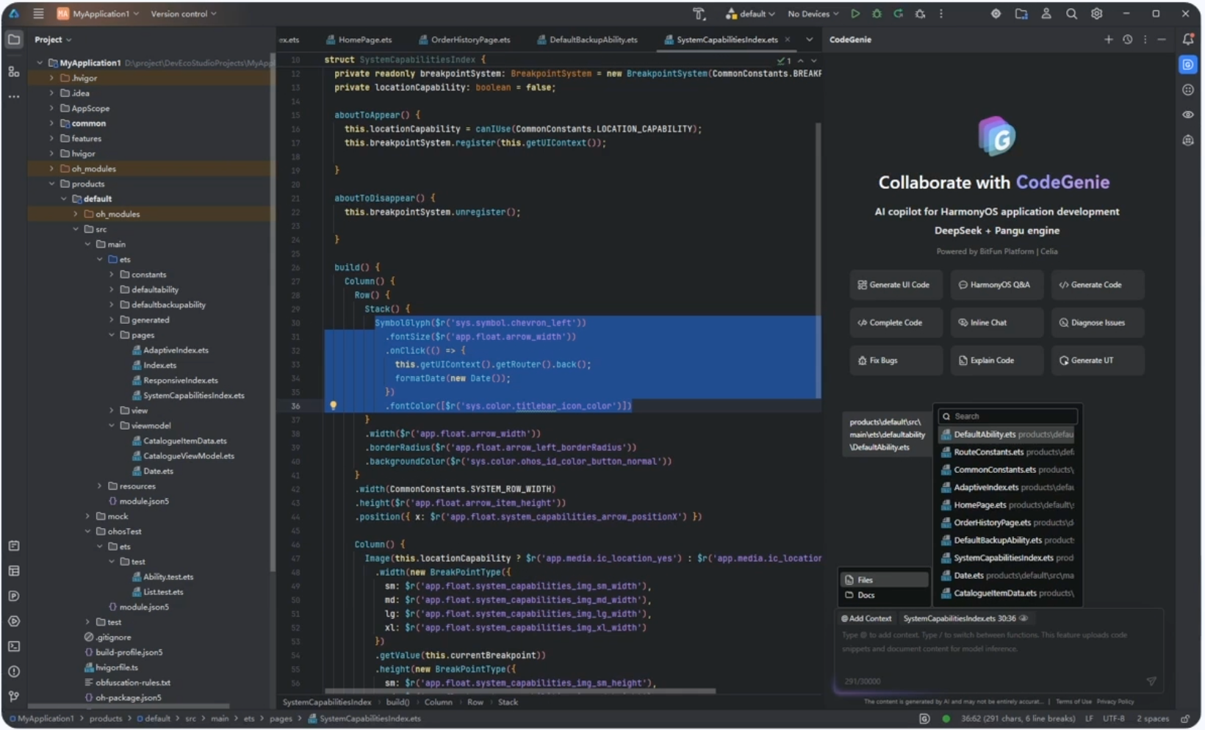Switch to the HomePage.ets tab

pos(359,40)
